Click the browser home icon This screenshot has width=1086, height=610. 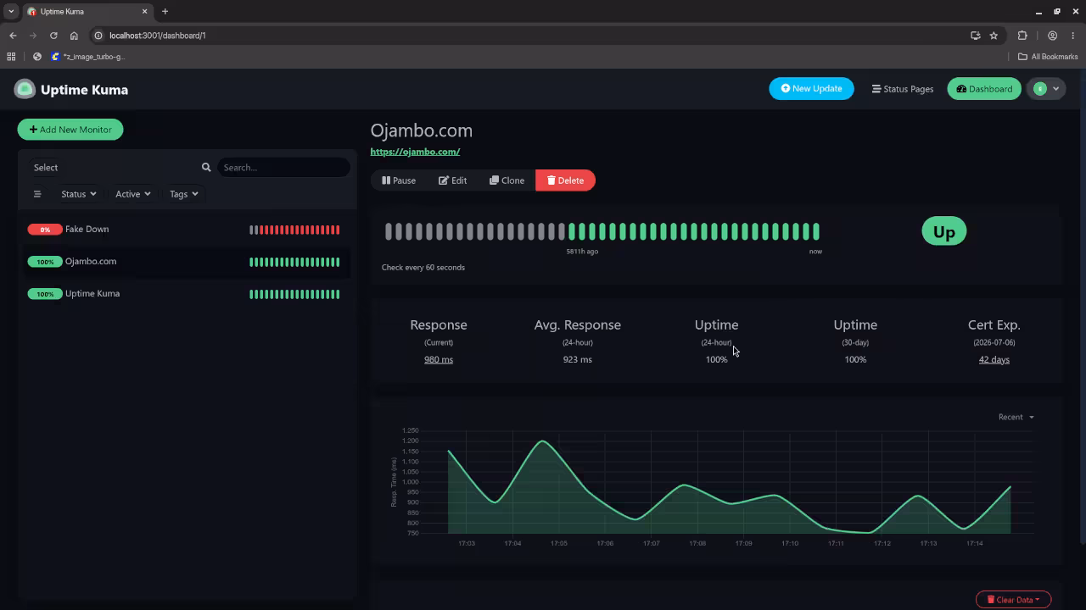pos(74,36)
